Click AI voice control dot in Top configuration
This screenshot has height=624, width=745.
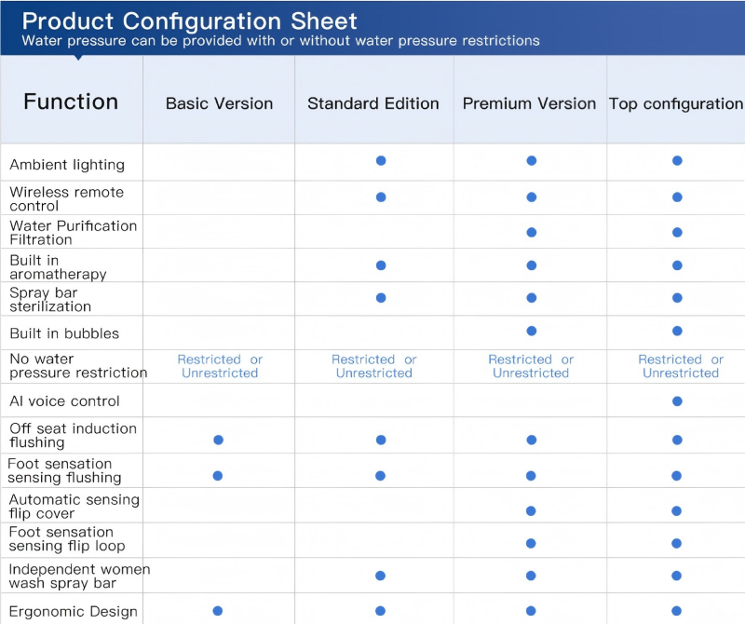[677, 401]
